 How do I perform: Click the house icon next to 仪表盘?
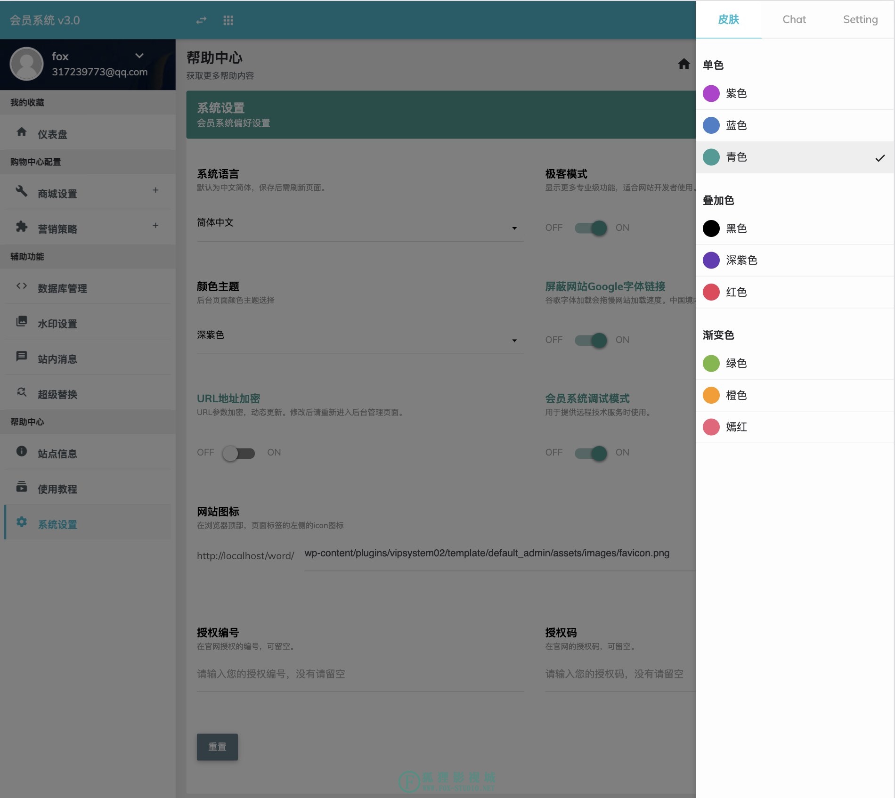[x=22, y=132]
